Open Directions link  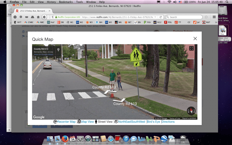point(168,122)
